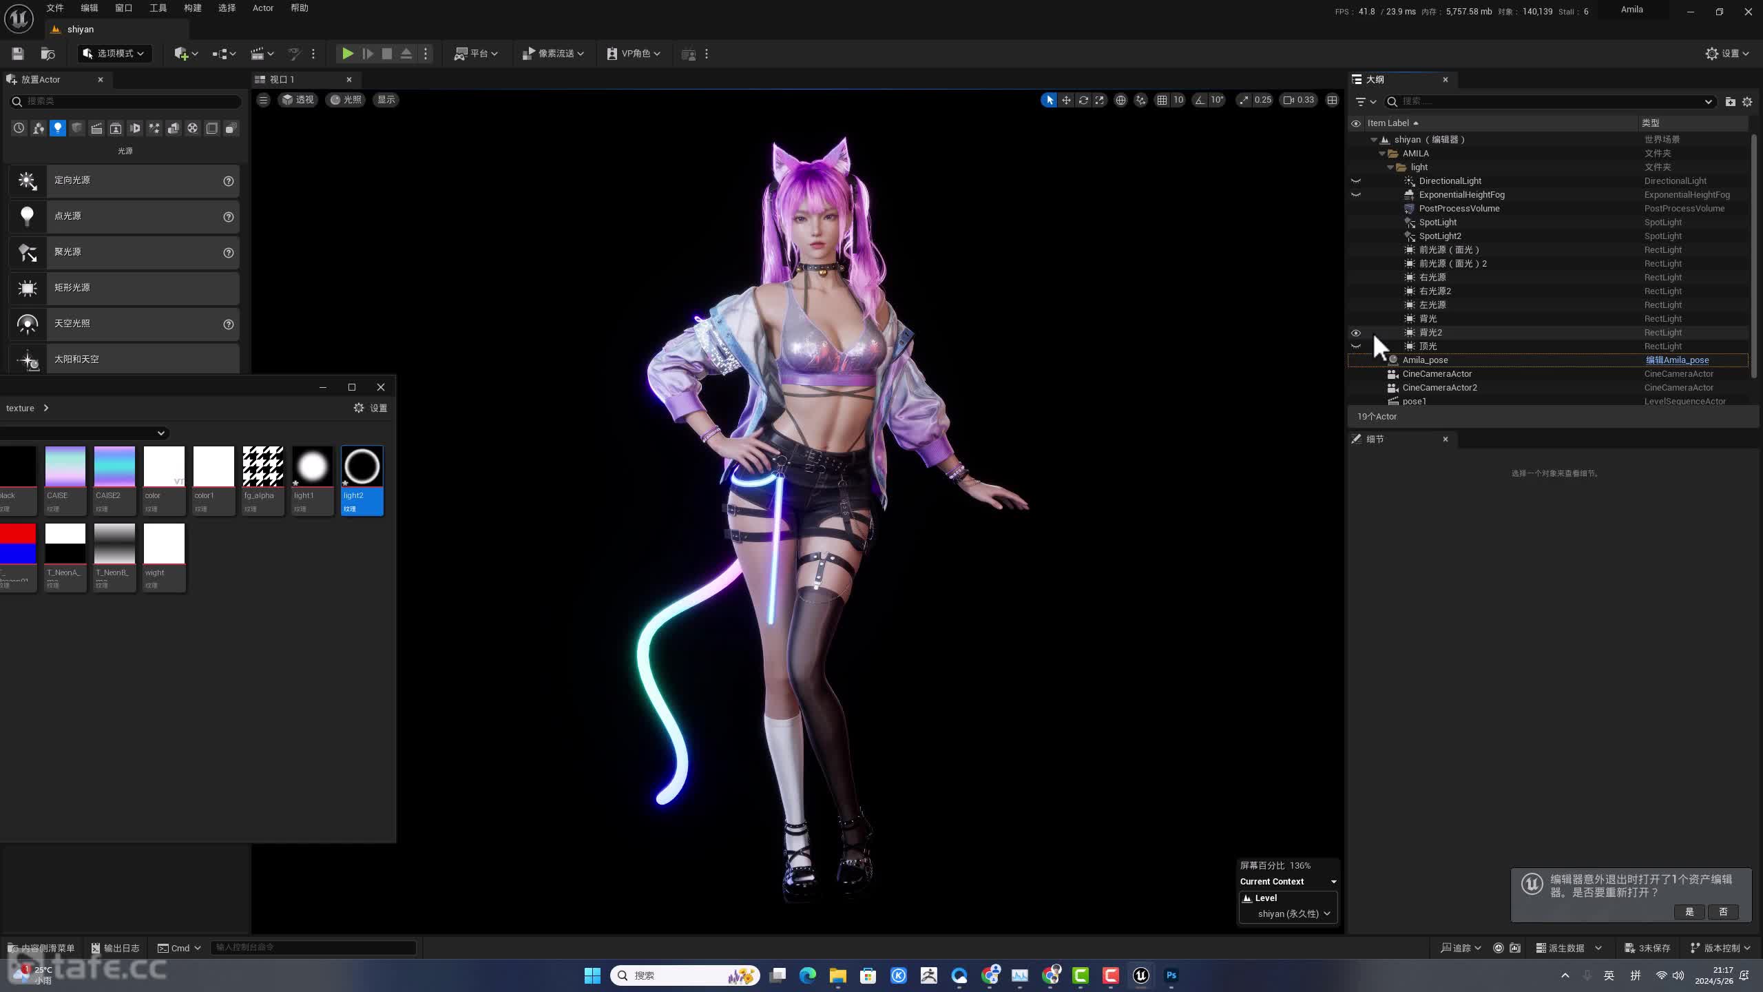The width and height of the screenshot is (1763, 992).
Task: Open the 像素流送 dropdown
Action: (553, 54)
